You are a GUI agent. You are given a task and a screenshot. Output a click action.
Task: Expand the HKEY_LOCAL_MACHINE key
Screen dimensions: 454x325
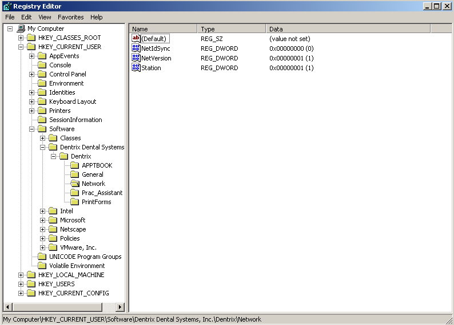click(21, 275)
